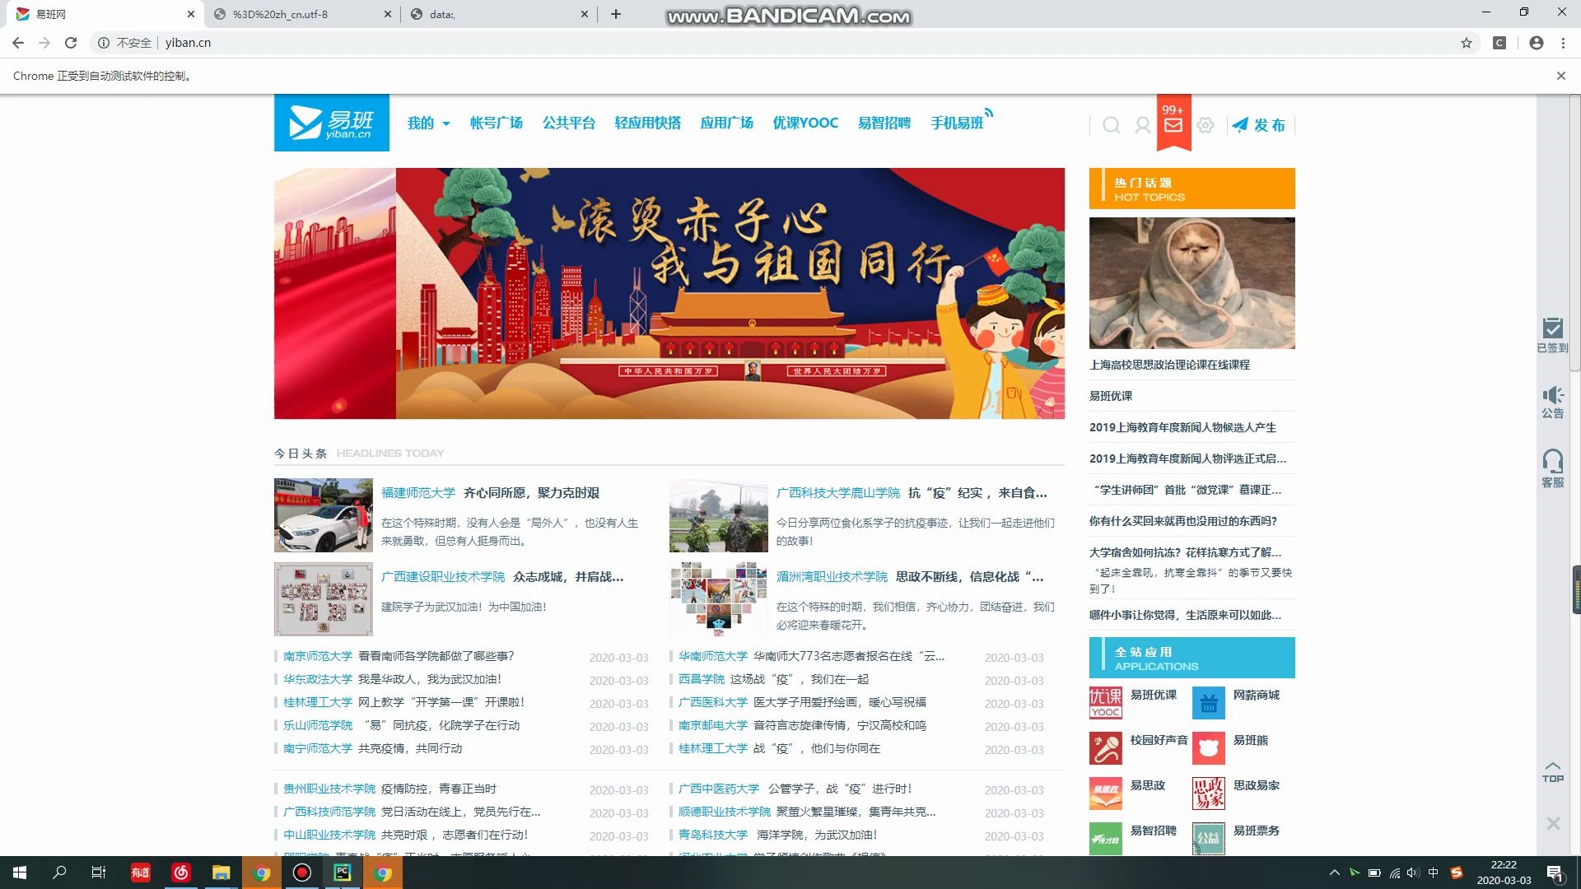The image size is (1581, 889).
Task: Open the 易班优课 YOOC app icon
Action: point(1105,703)
